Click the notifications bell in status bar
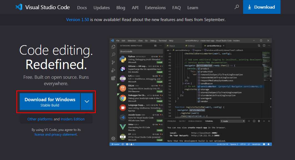Image resolution: width=295 pixels, height=160 pixels. (x=268, y=144)
